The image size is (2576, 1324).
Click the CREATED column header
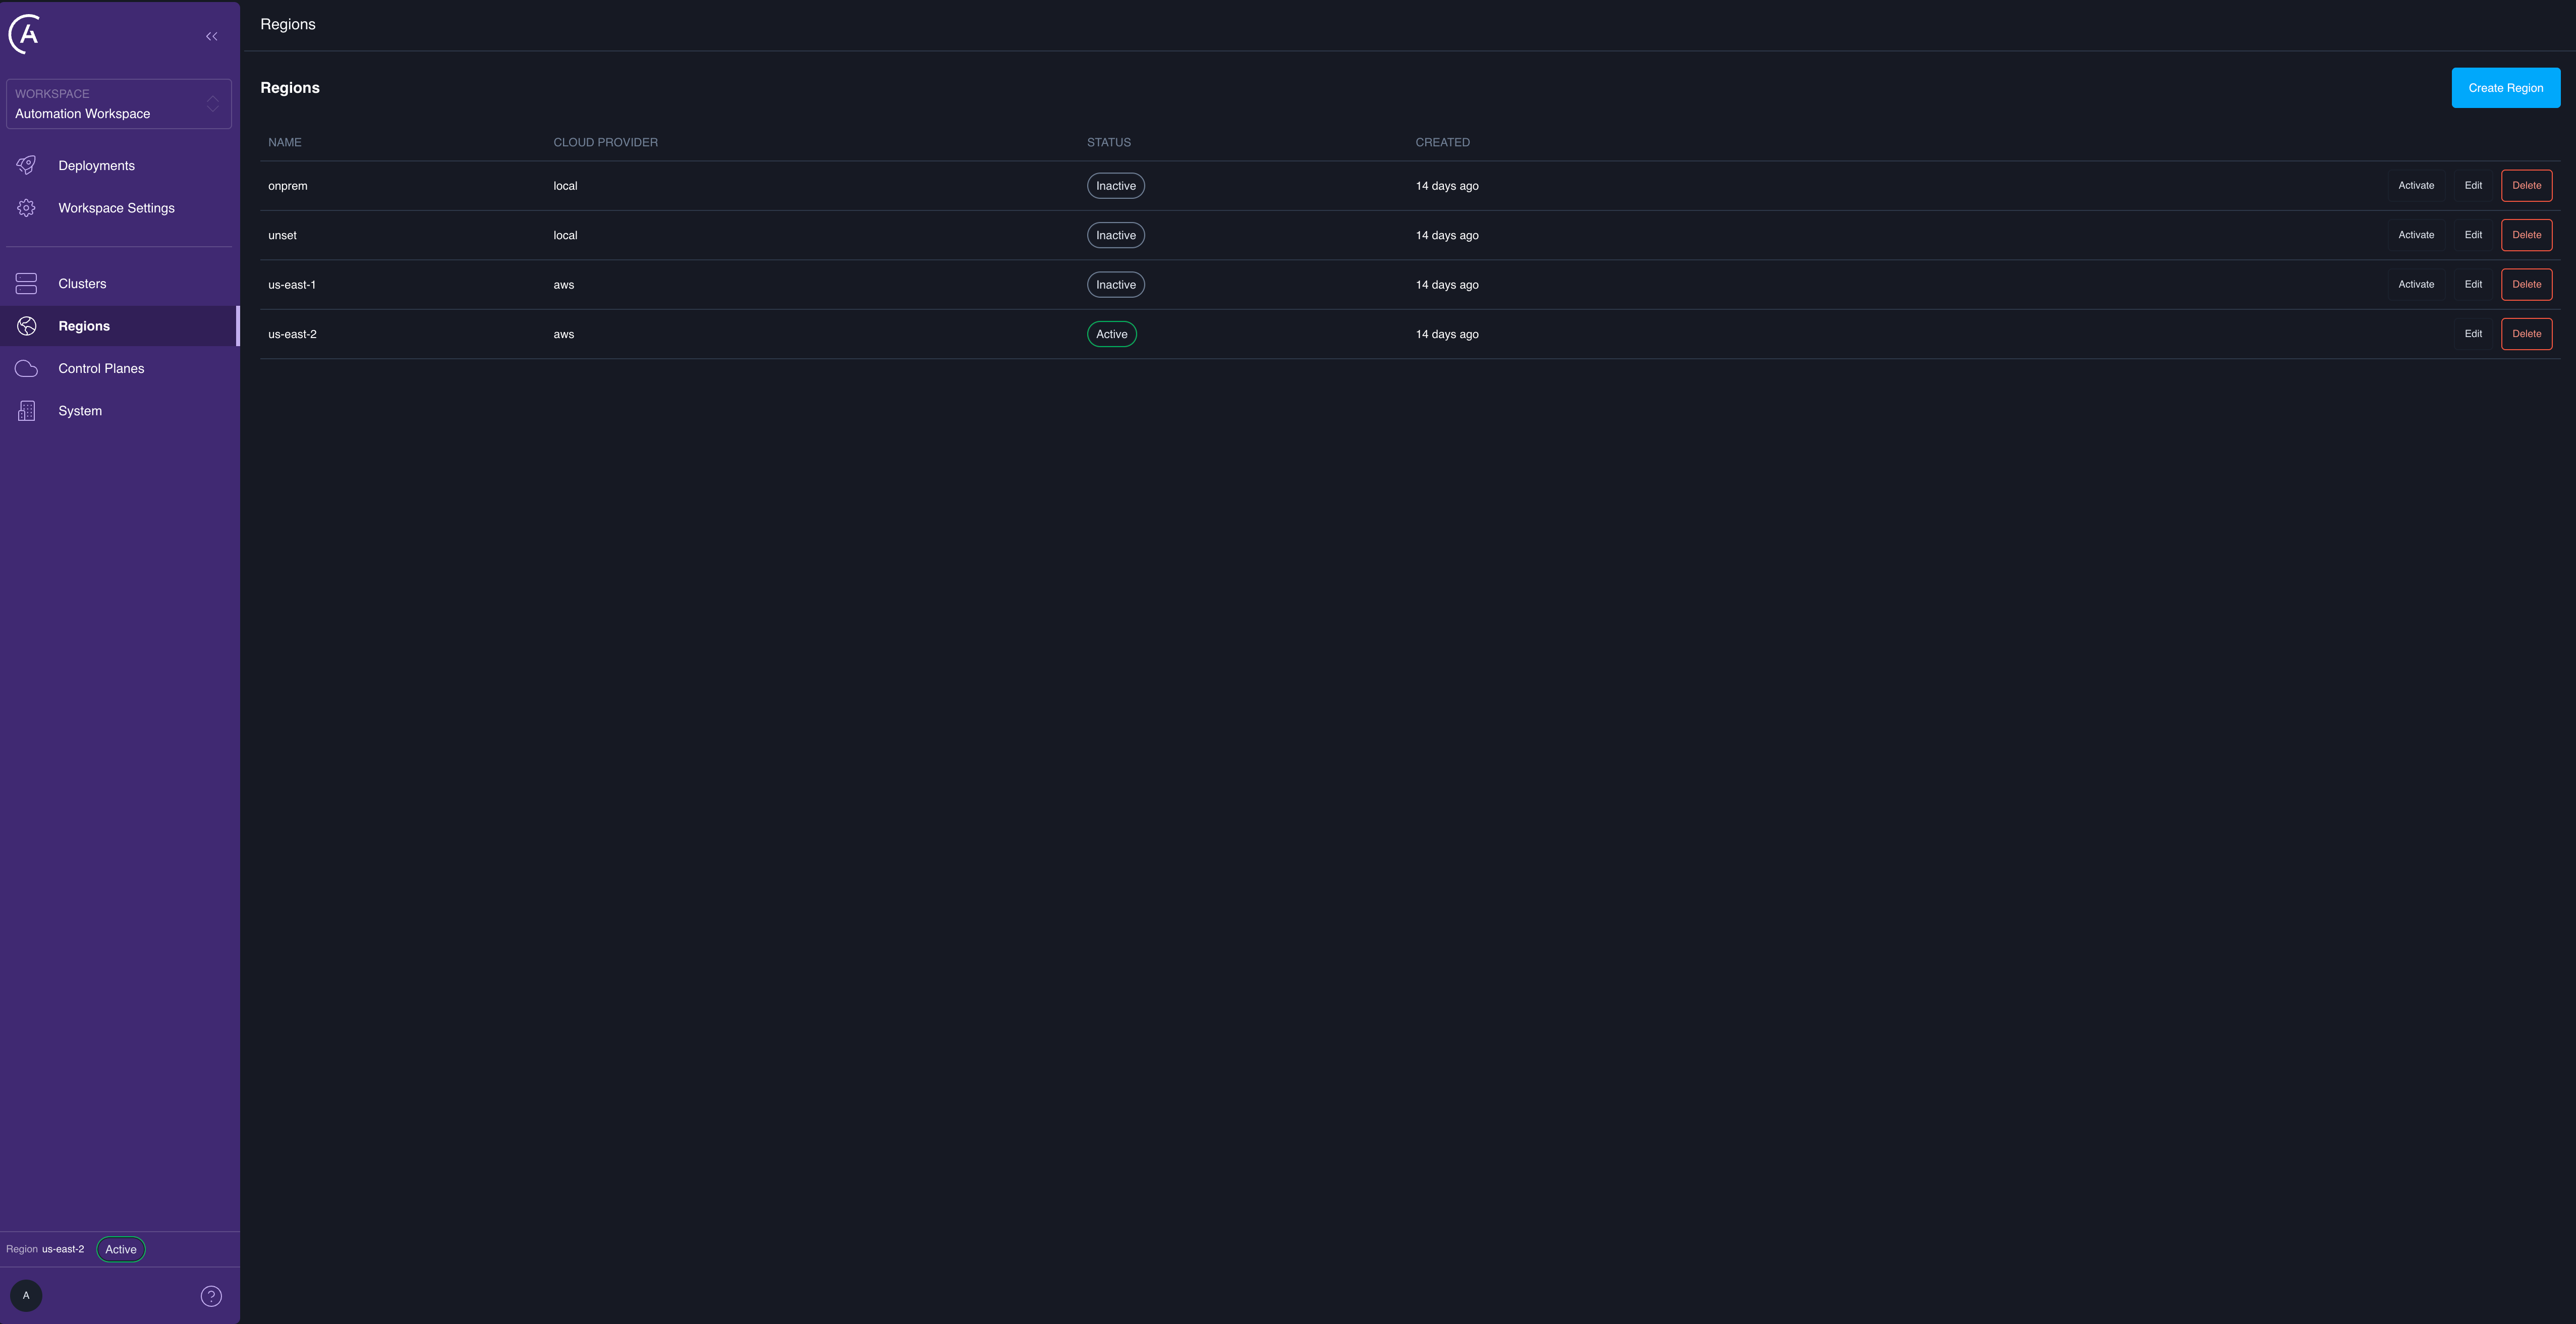click(1442, 143)
